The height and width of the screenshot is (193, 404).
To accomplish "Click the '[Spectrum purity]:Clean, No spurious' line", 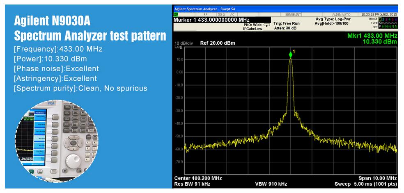I will coord(80,88).
